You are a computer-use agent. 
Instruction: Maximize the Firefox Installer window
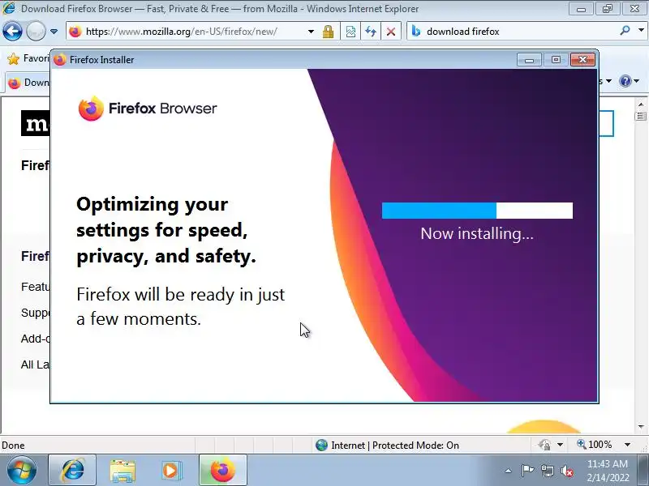tap(556, 59)
